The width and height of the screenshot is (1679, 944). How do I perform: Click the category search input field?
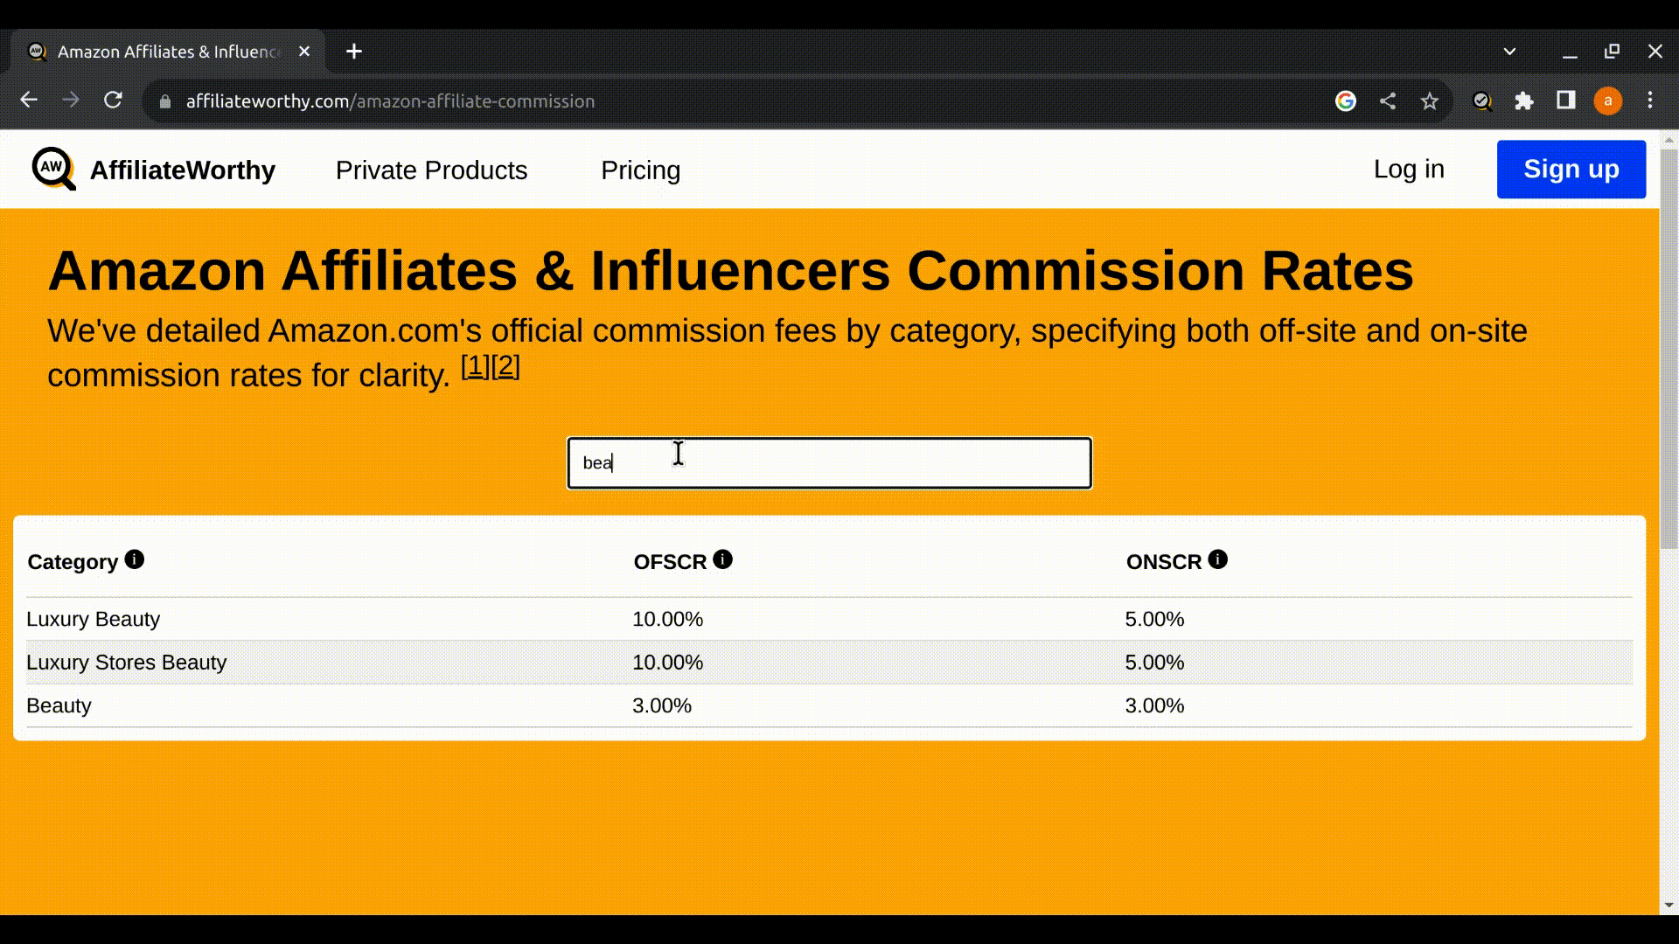(x=829, y=463)
